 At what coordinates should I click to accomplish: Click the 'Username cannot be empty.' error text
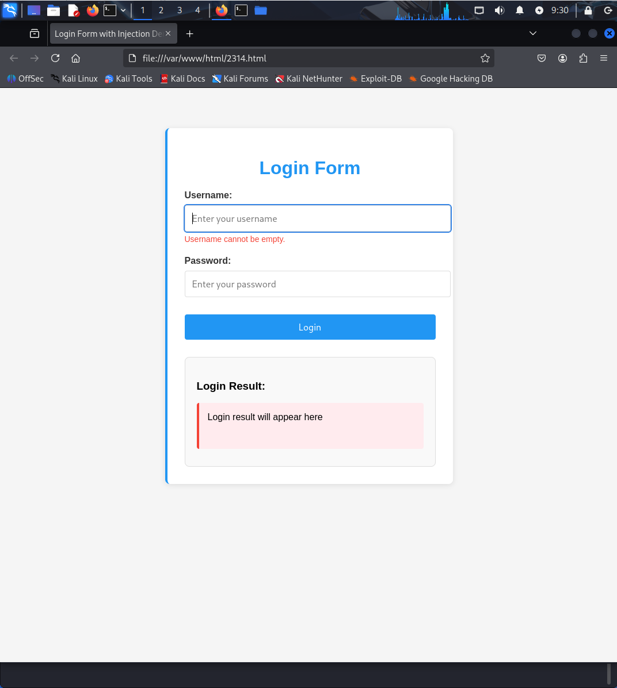[x=235, y=239]
